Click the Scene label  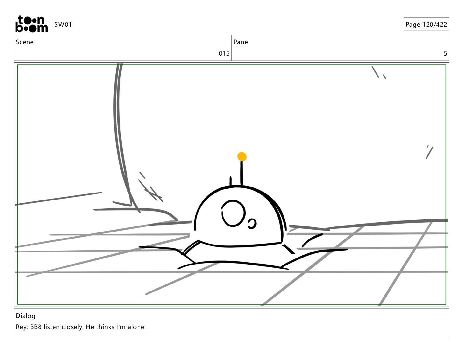click(25, 42)
